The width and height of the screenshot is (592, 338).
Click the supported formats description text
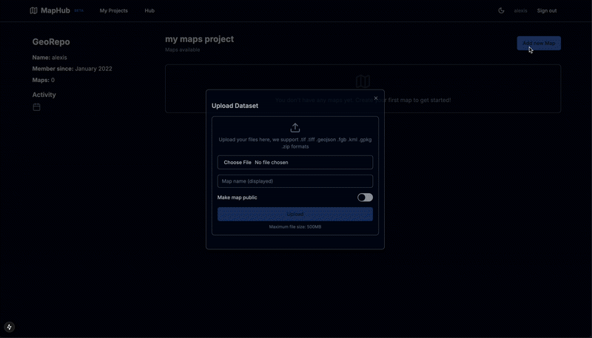pyautogui.click(x=295, y=143)
